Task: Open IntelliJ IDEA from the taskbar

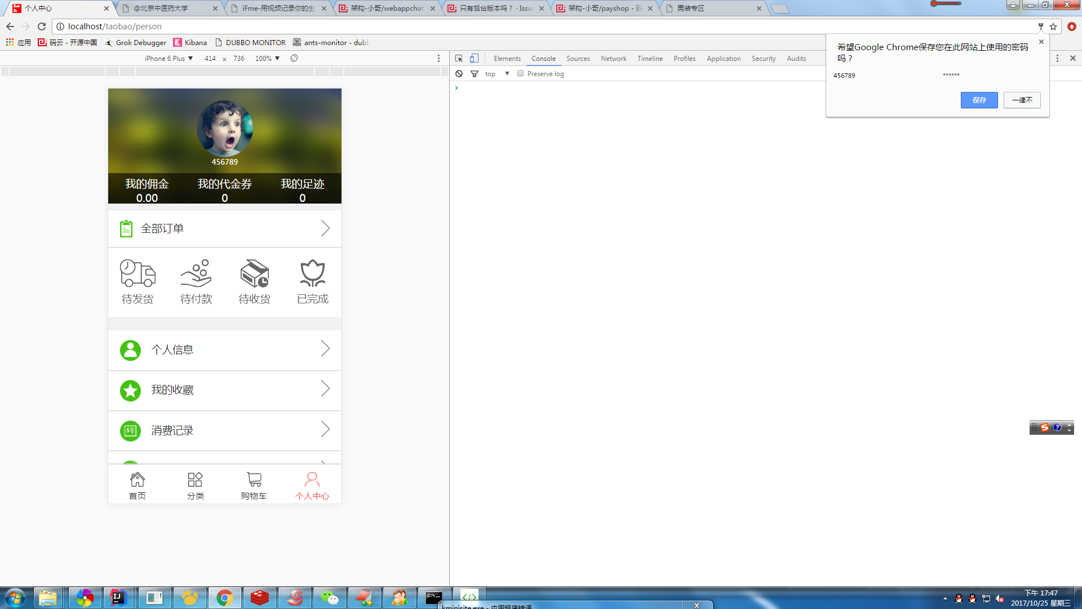Action: (x=118, y=598)
